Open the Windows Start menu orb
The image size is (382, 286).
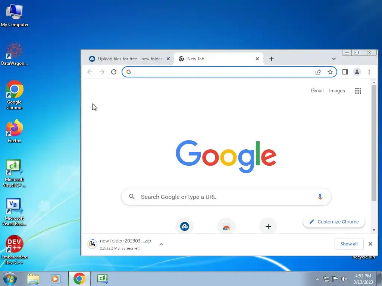click(x=10, y=279)
